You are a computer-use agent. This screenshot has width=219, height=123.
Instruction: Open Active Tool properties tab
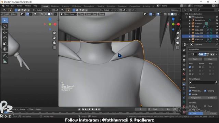coord(184,50)
